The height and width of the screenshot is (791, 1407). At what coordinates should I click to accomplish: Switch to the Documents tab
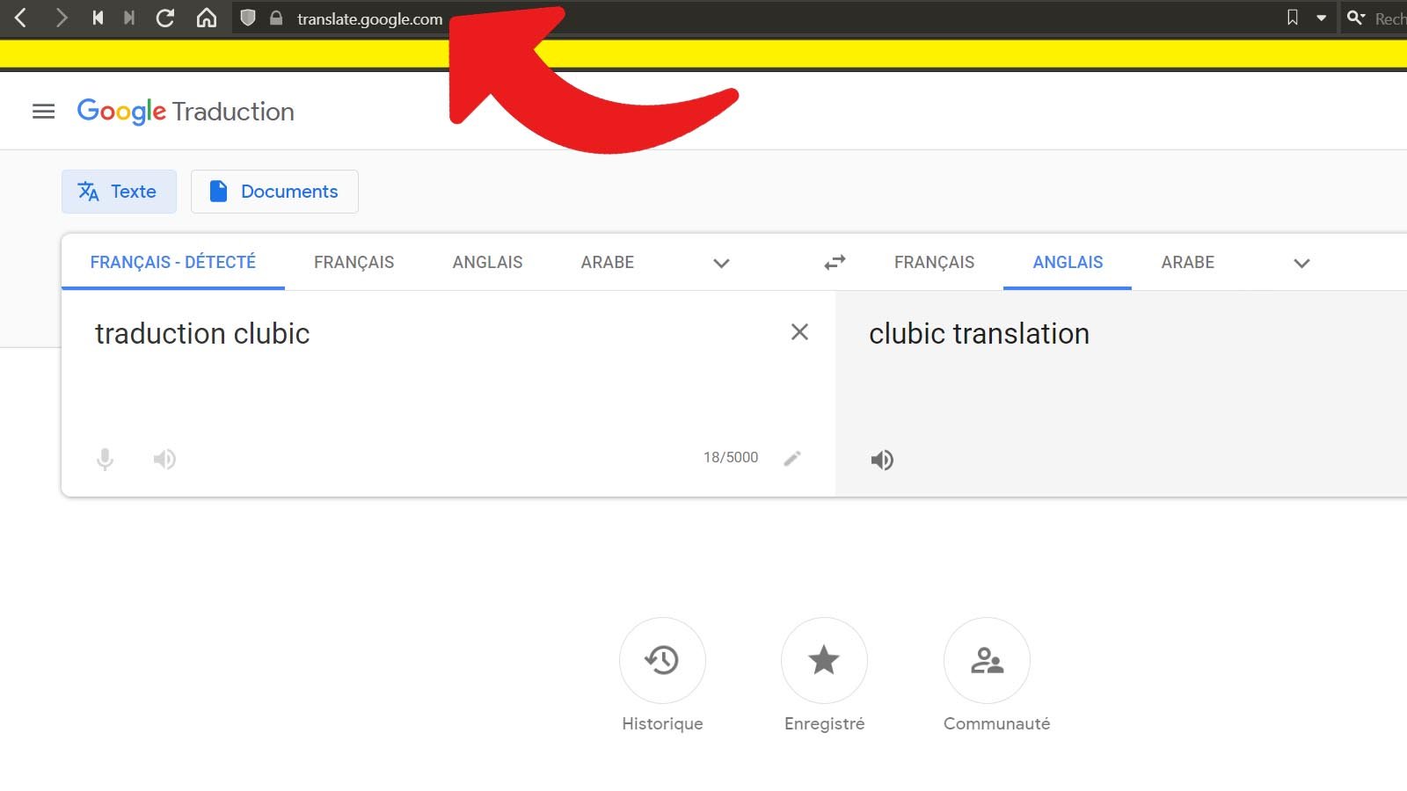pyautogui.click(x=274, y=191)
